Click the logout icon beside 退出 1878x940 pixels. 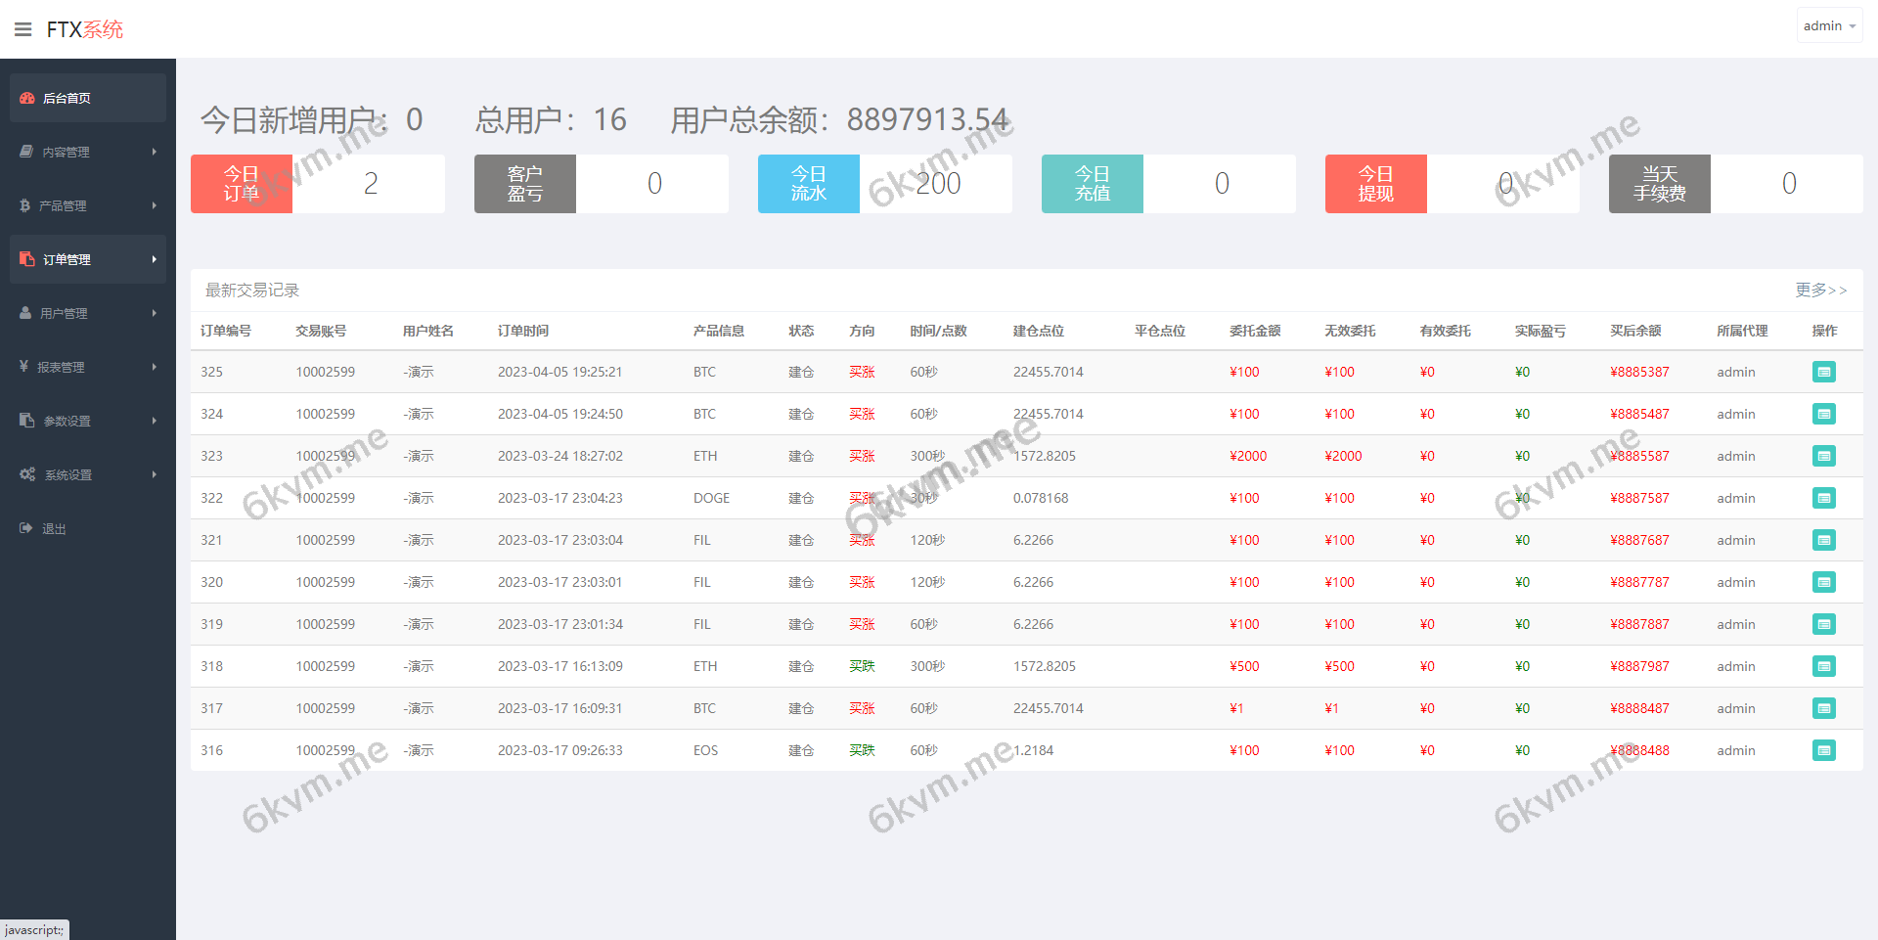click(27, 528)
